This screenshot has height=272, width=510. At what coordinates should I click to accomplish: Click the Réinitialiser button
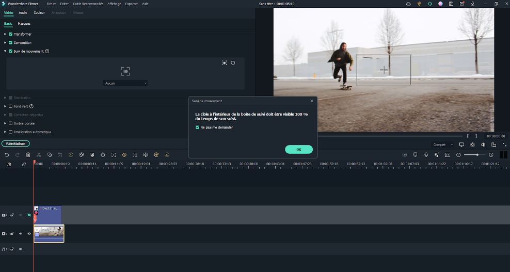pos(15,143)
